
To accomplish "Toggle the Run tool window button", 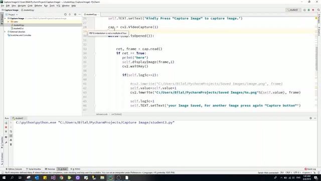I will click(62, 169).
